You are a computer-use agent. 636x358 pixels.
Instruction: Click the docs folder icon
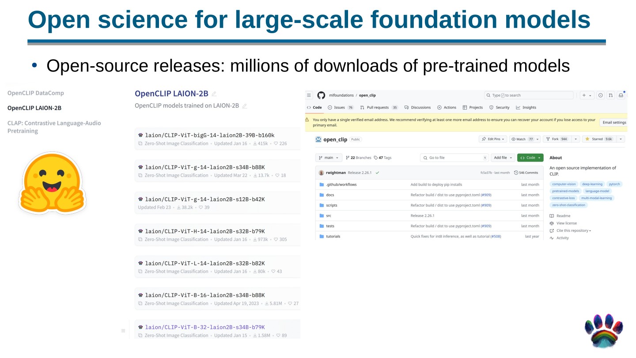[322, 195]
